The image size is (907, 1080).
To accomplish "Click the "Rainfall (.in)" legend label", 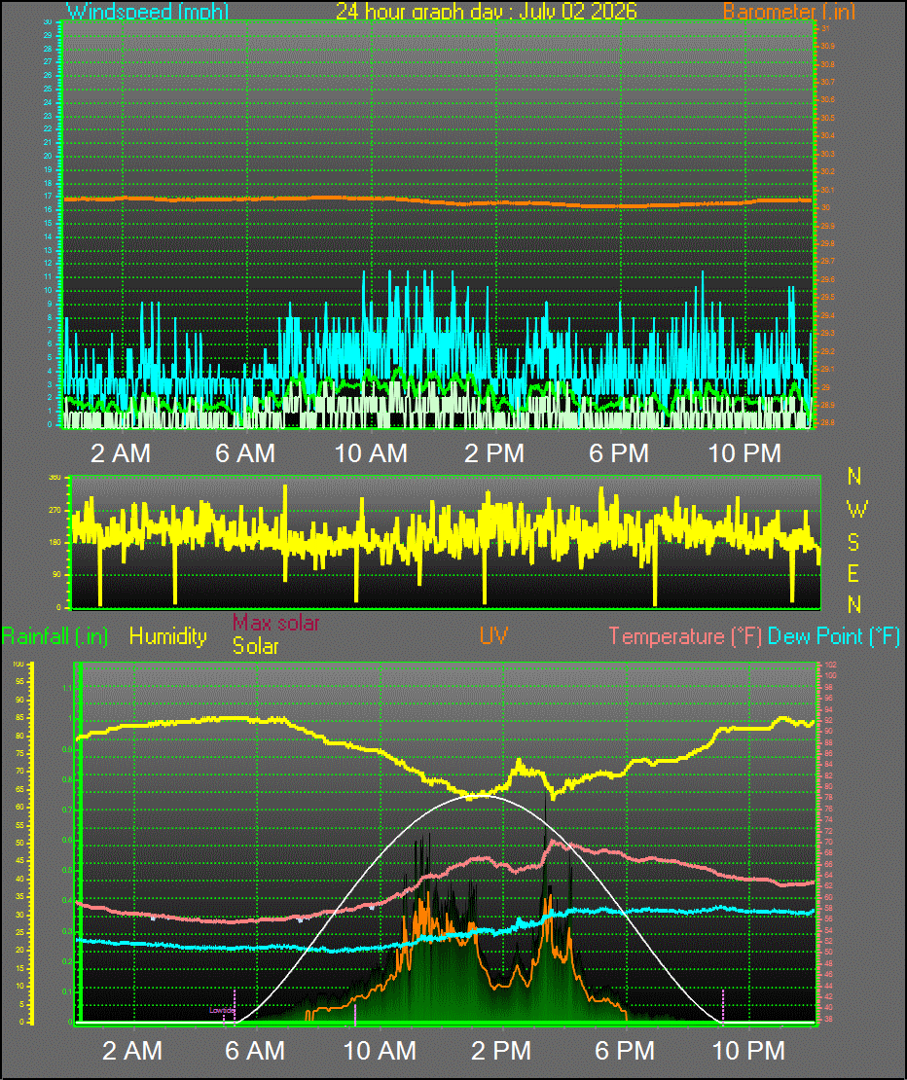I will pyautogui.click(x=54, y=635).
